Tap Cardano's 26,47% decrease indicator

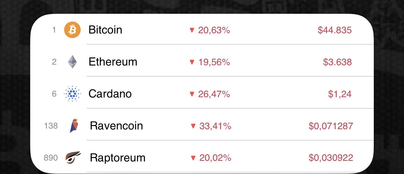210,94
